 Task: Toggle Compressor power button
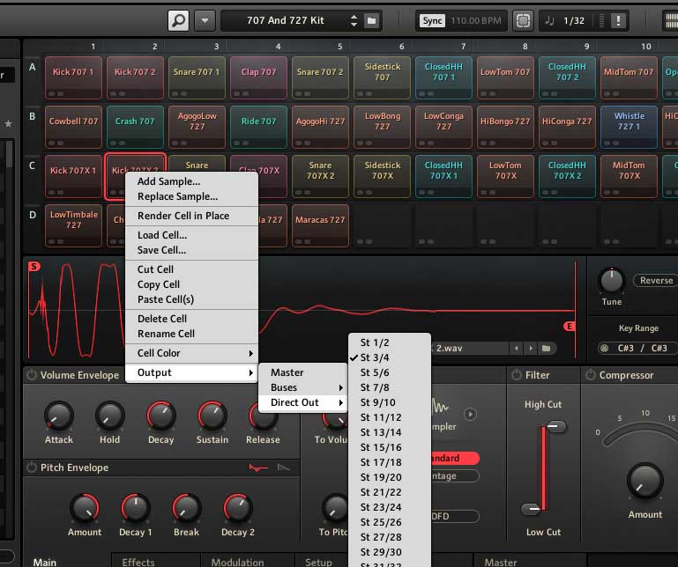(590, 375)
